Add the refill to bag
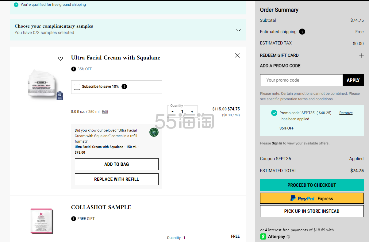This screenshot has height=242, width=369. coord(117,164)
